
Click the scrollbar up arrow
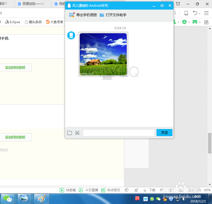click(210, 28)
